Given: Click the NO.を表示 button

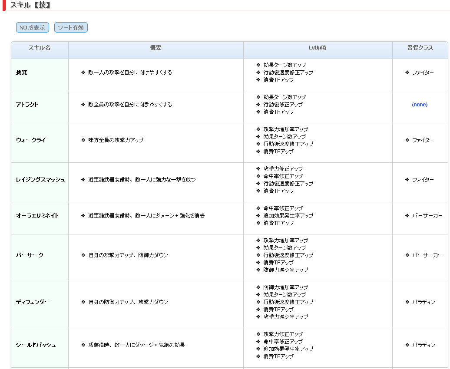Looking at the screenshot, I should (33, 27).
